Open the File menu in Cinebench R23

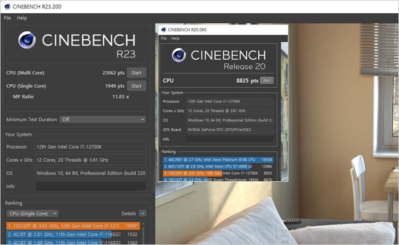7,18
